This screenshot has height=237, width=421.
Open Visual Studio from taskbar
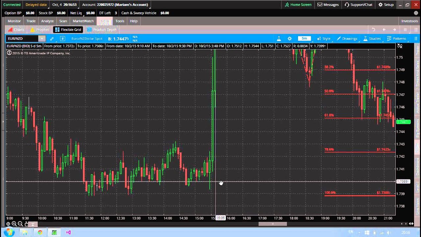pyautogui.click(x=68, y=232)
